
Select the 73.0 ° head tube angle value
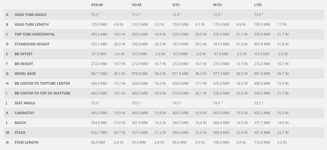click(x=259, y=15)
